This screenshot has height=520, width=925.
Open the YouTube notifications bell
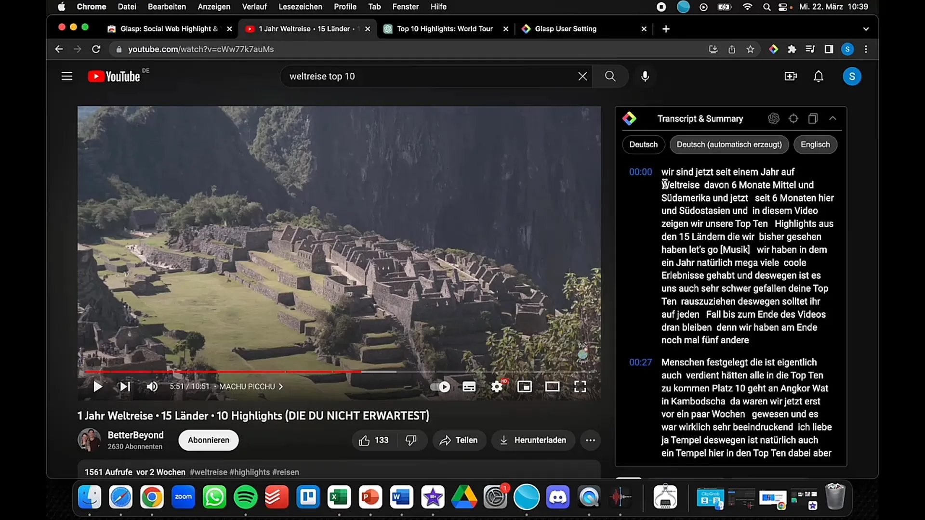(819, 77)
